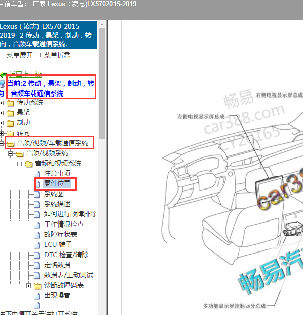Click the 诊断故障码表 folder icon

coord(37,286)
